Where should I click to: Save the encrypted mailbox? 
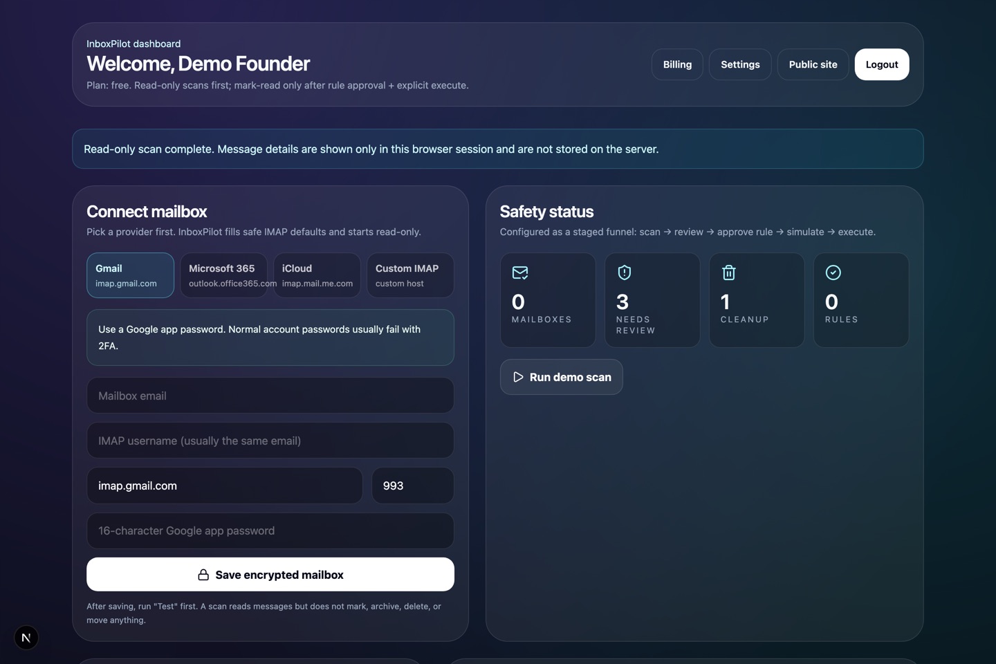tap(270, 575)
